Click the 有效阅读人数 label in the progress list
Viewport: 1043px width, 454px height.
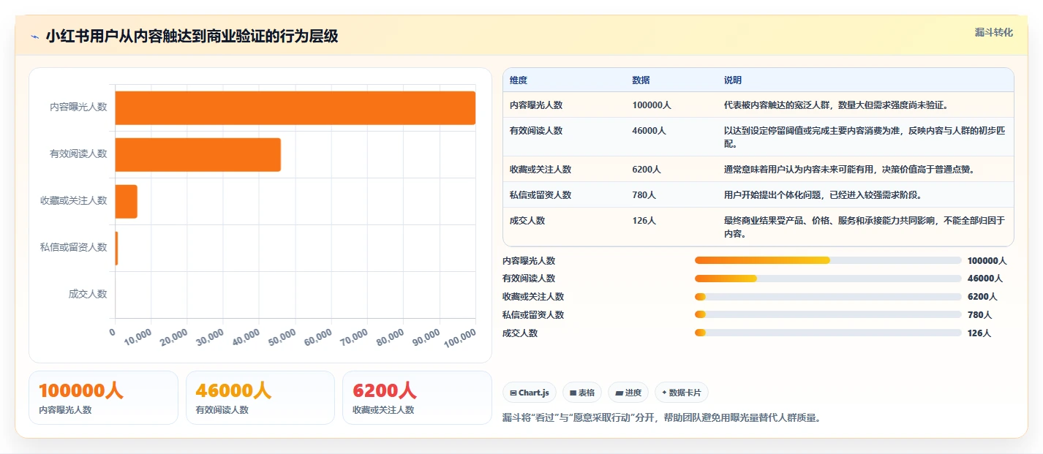click(x=529, y=279)
